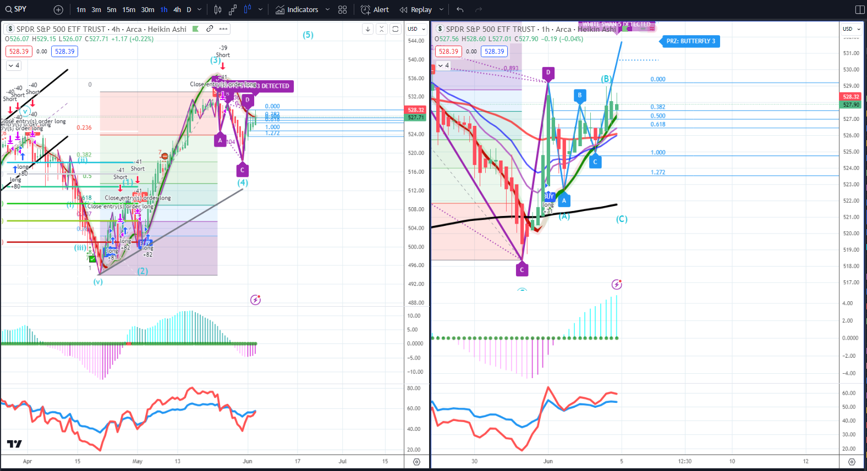Open the 4h chart time axis settings gear
This screenshot has height=471, width=867.
coord(416,462)
